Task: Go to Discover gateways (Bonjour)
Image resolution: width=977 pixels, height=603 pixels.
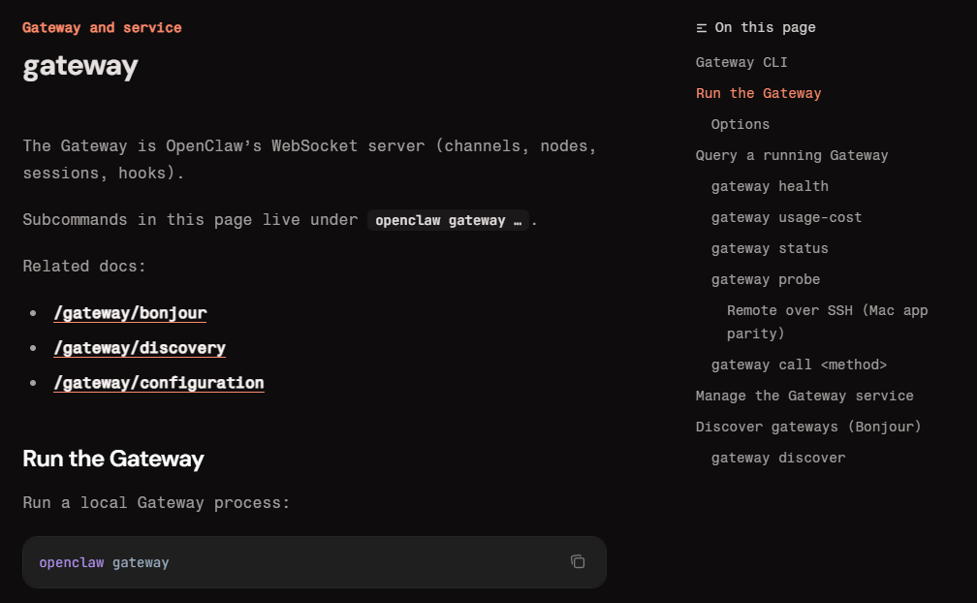Action: (808, 427)
